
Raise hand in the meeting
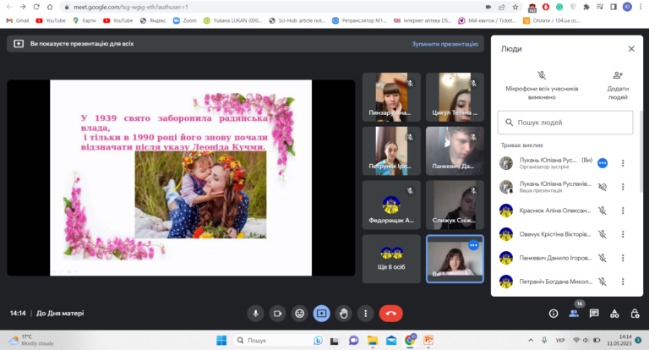click(x=343, y=313)
